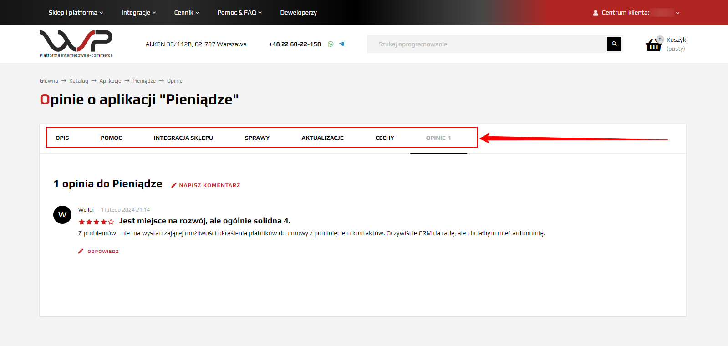
Task: Expand Pomoc & FAQ menu
Action: point(240,12)
